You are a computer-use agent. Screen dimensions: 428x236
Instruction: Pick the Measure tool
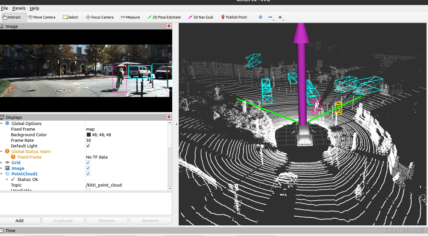[x=130, y=17]
